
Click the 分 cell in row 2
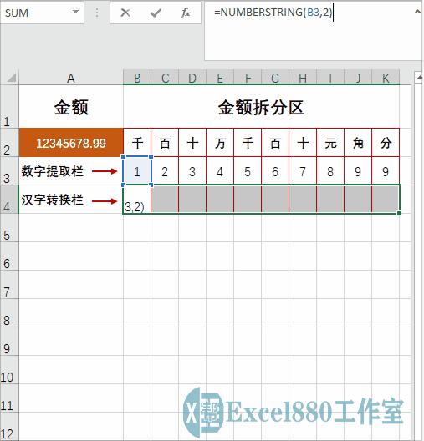[x=386, y=143]
